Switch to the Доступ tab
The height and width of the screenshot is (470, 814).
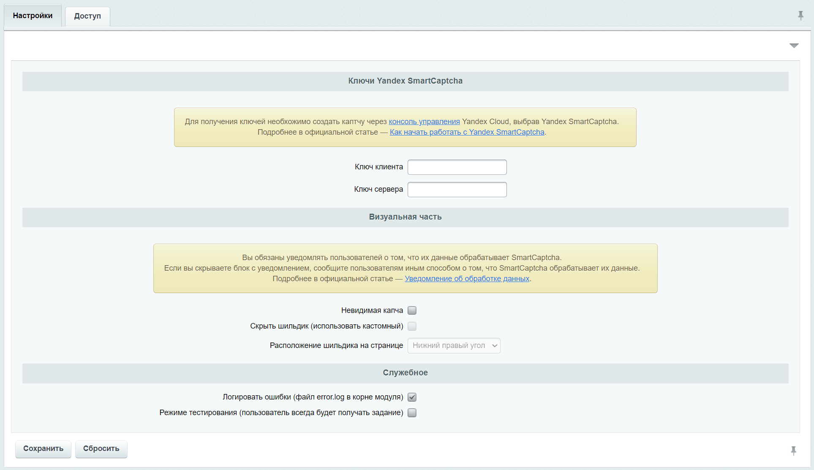(87, 16)
